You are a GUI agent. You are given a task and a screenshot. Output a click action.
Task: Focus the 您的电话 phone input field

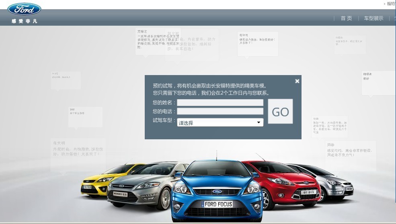[x=220, y=111]
